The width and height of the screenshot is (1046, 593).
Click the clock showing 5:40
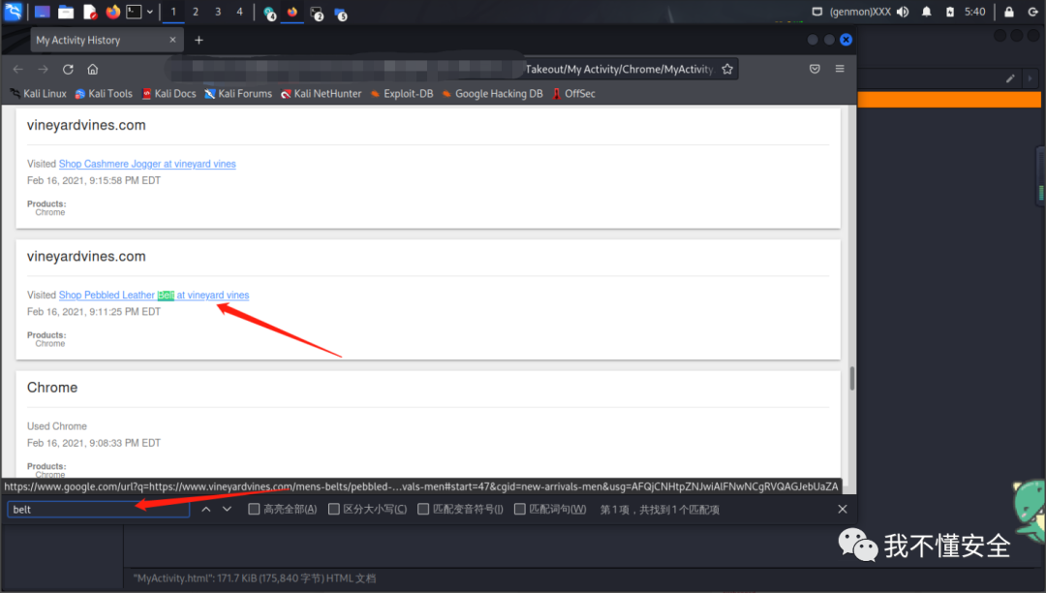[x=974, y=12]
